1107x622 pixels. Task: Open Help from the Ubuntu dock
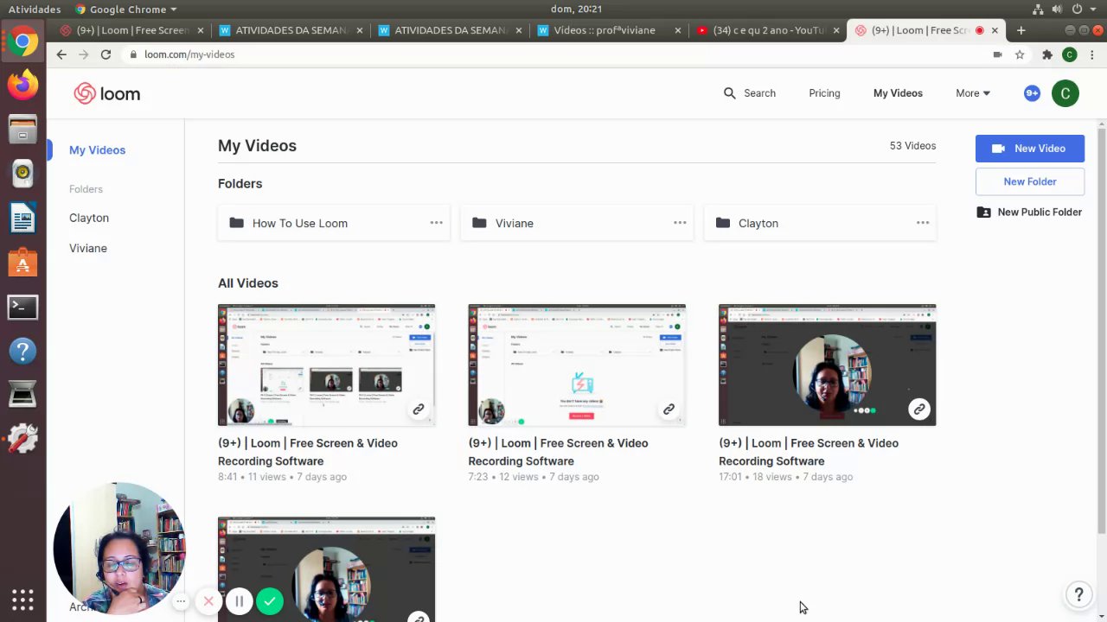[x=22, y=351]
